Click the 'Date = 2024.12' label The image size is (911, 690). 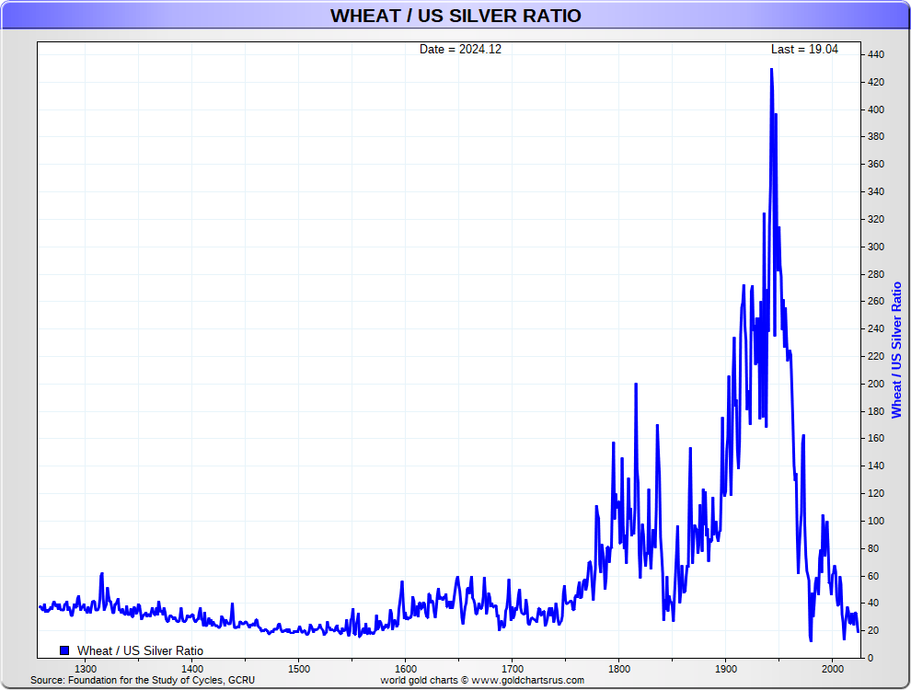pyautogui.click(x=460, y=50)
